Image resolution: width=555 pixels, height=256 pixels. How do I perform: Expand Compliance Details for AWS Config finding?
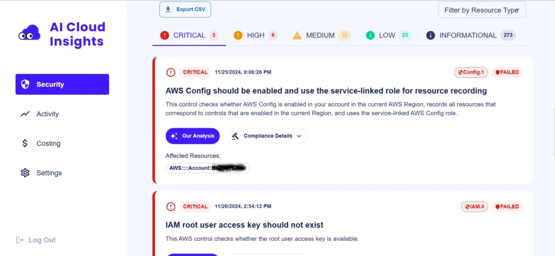point(267,136)
